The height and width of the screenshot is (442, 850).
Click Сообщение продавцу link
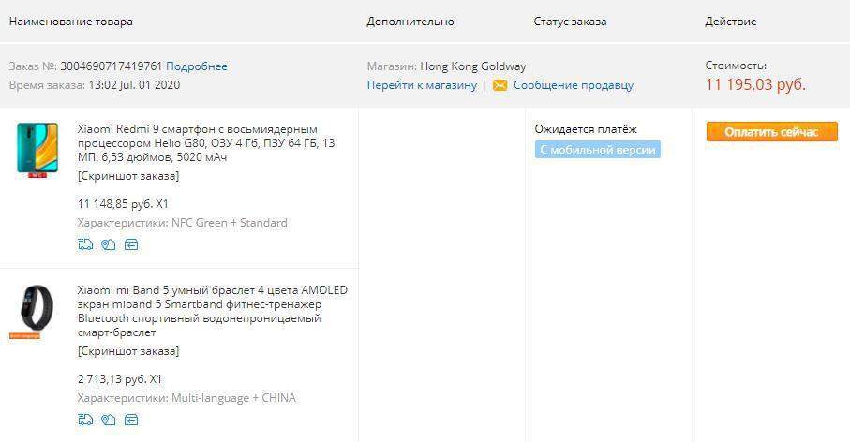coord(573,85)
